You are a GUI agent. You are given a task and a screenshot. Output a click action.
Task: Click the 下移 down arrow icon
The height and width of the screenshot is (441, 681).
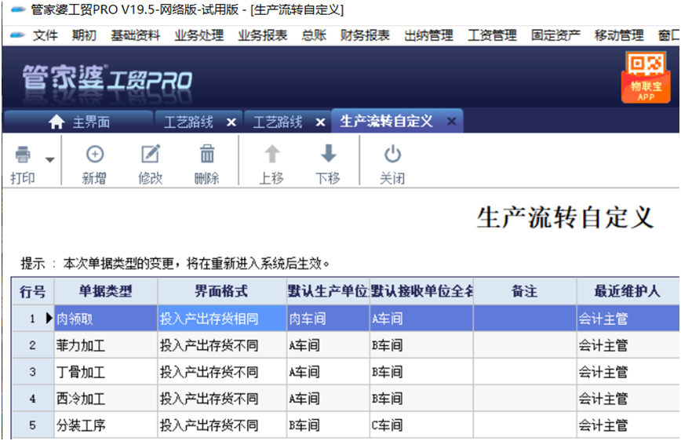(328, 154)
